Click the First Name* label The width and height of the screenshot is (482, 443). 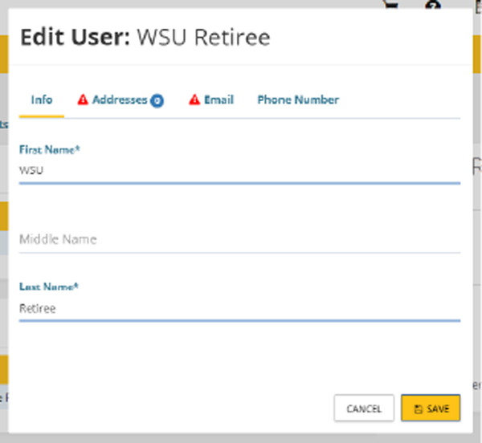click(49, 150)
